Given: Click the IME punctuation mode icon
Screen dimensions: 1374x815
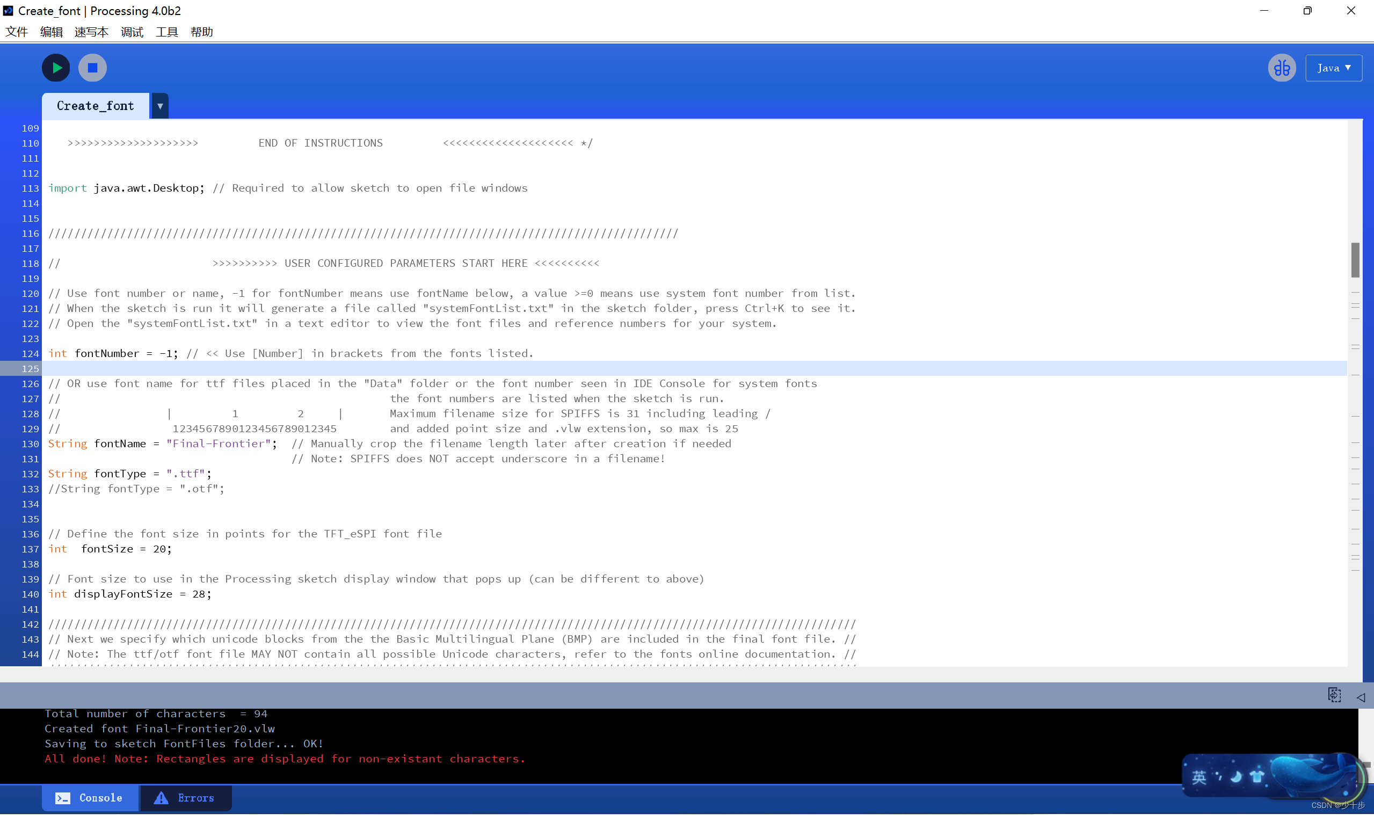Looking at the screenshot, I should point(1219,776).
